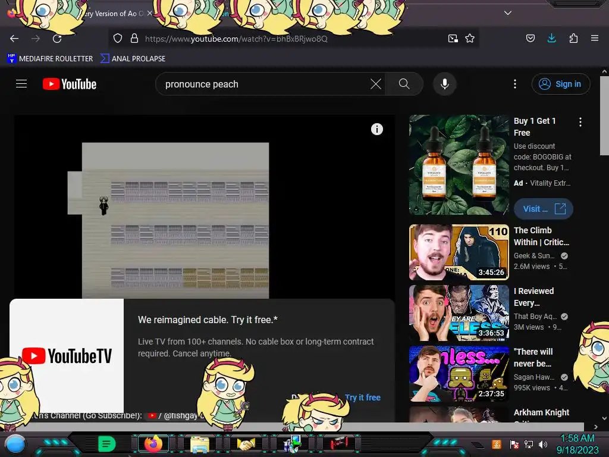
Task: Show video info card icon
Action: (376, 129)
